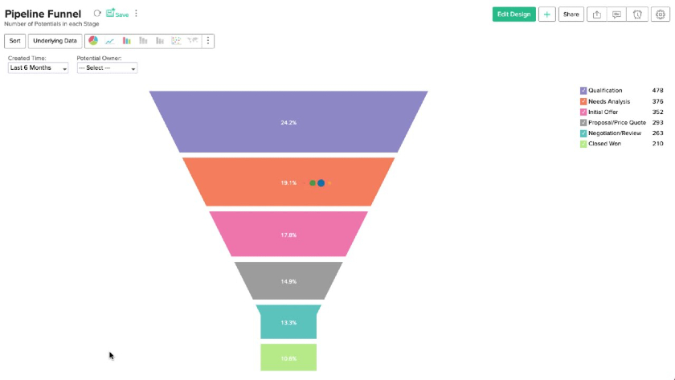Open the settings gear icon
The height and width of the screenshot is (380, 675).
tap(661, 14)
